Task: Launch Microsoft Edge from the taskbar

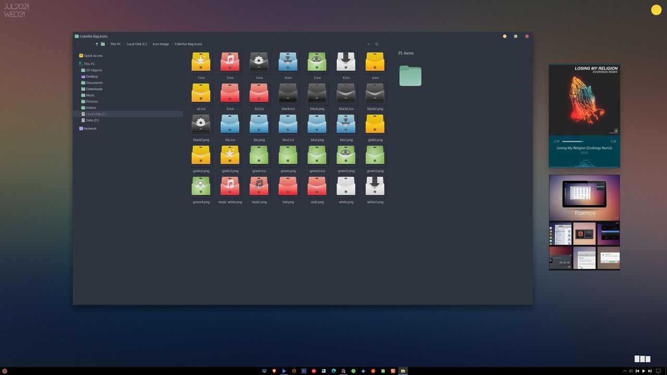Action: [333, 371]
